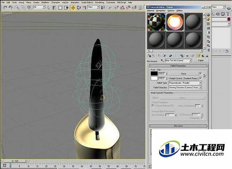Toggle the 3D Snaps icon
Viewport: 232px width, 169px height.
(x=116, y=7)
